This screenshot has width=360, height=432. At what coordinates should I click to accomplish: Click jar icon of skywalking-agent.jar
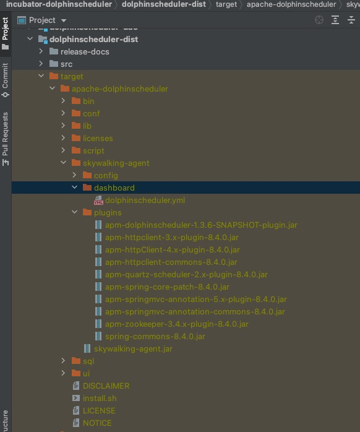click(87, 348)
